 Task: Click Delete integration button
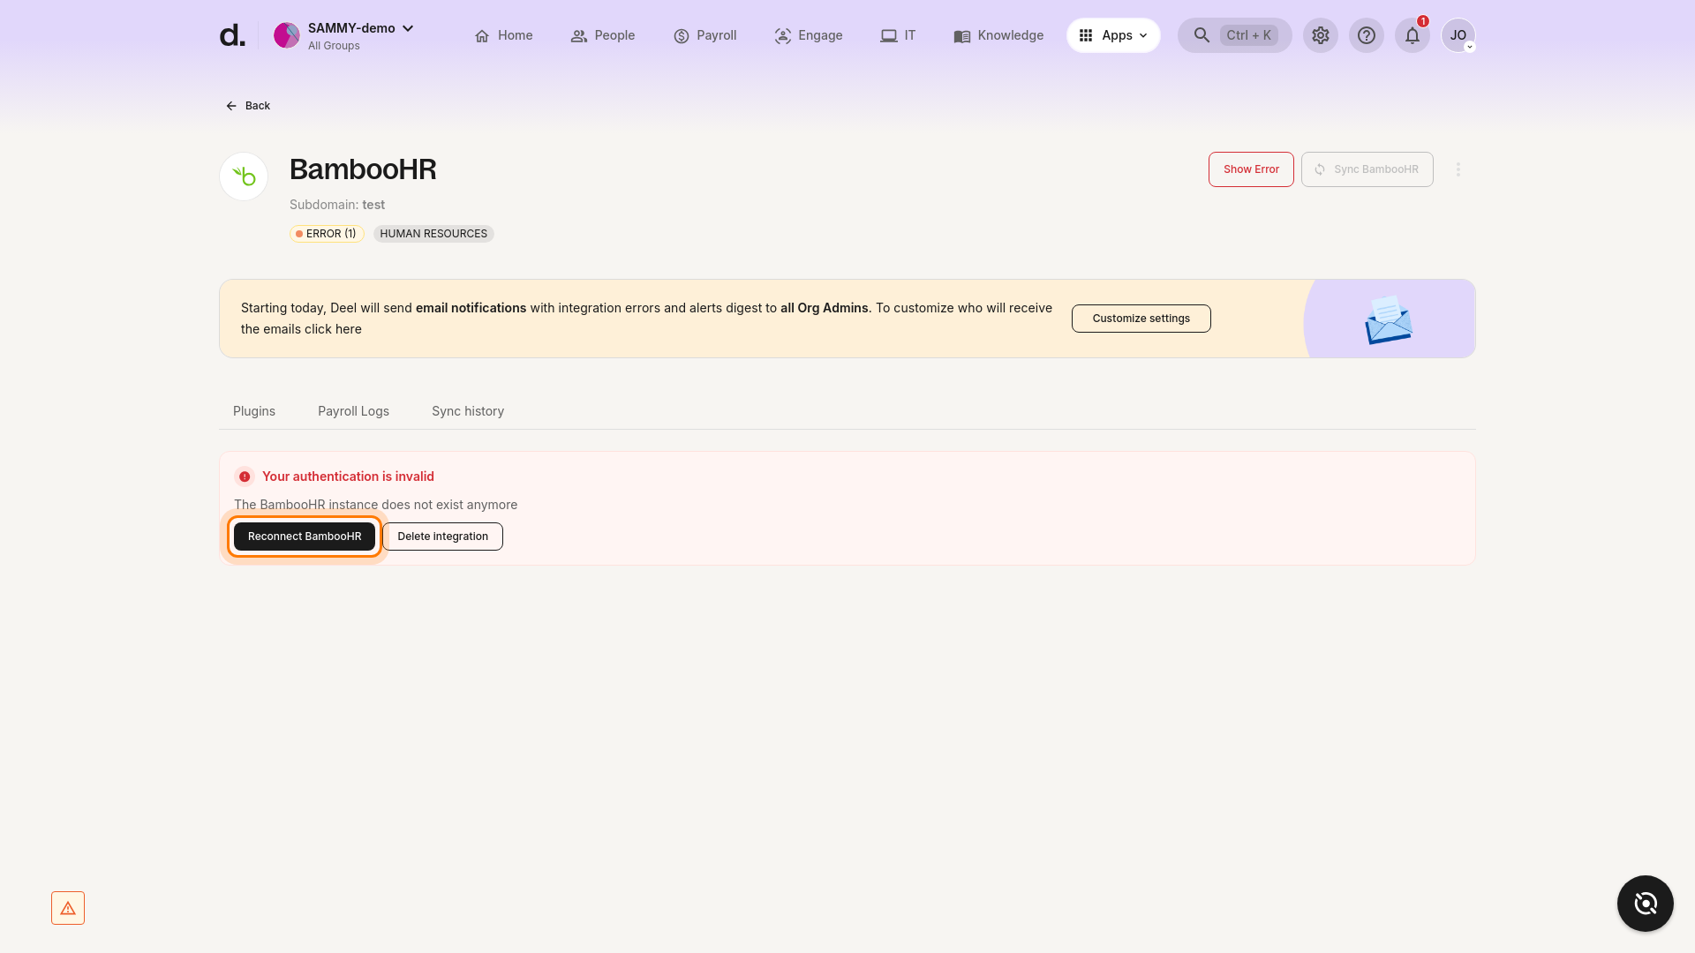click(x=442, y=537)
